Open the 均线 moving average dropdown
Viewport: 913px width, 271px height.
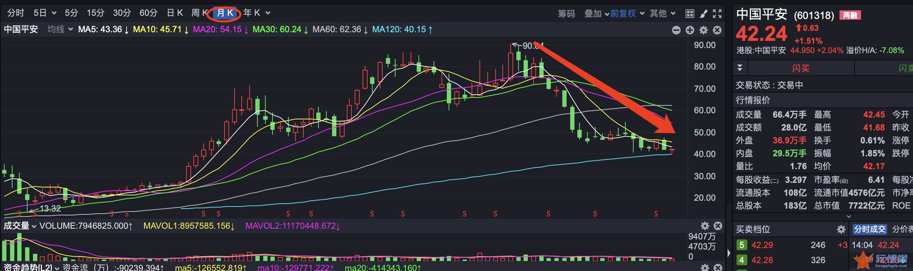coord(60,29)
